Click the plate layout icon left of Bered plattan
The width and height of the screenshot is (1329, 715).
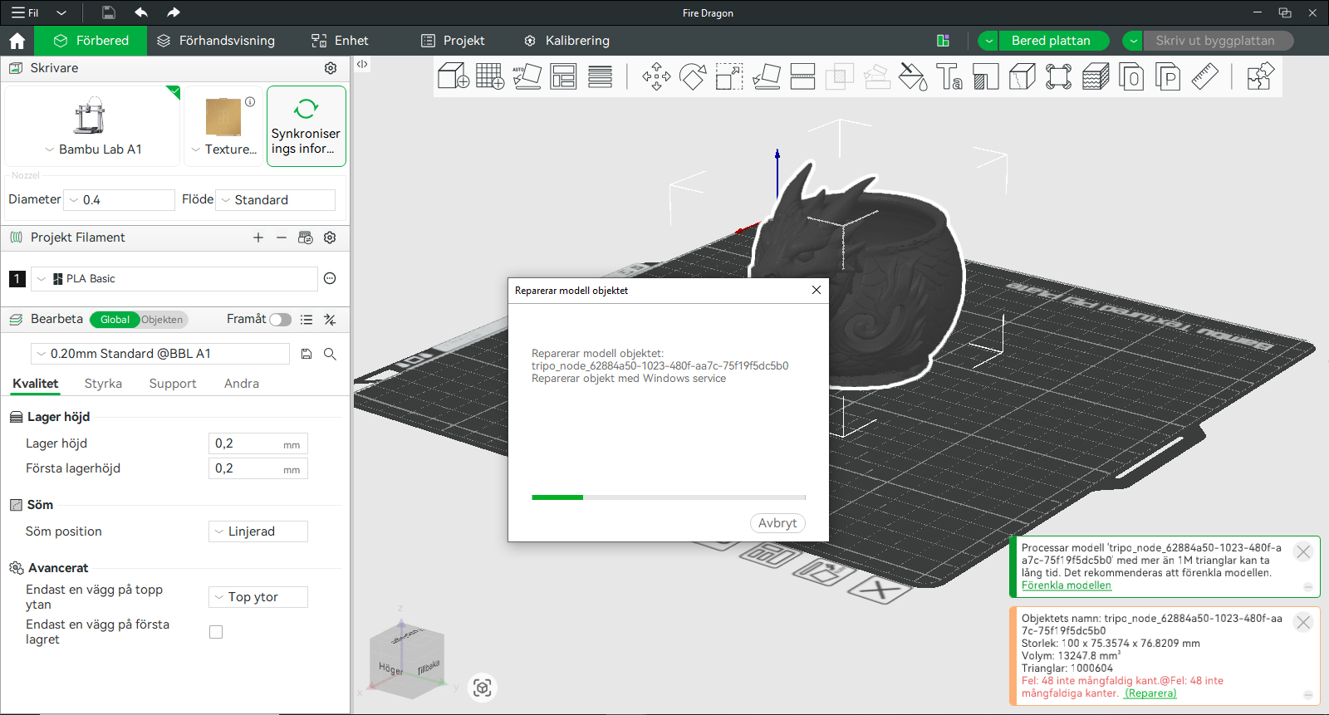(x=943, y=41)
